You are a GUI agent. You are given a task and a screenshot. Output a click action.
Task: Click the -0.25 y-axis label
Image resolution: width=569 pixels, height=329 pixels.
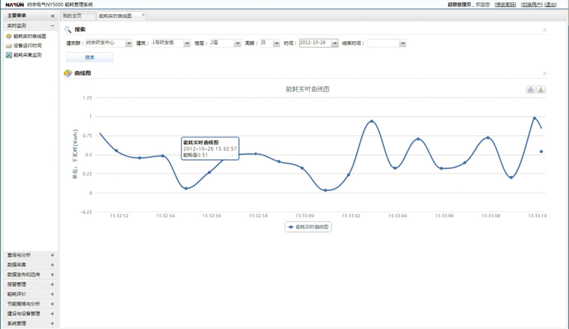click(86, 212)
